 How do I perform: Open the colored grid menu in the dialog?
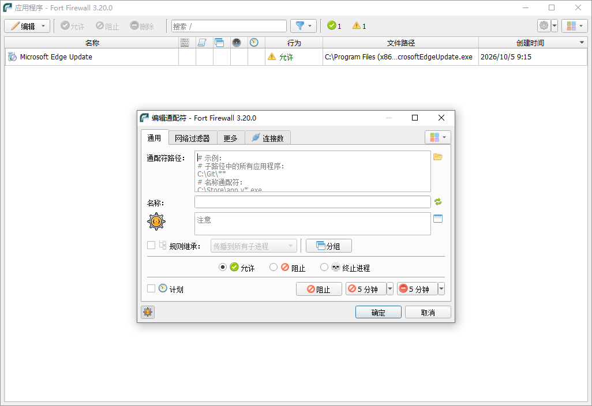coord(437,137)
